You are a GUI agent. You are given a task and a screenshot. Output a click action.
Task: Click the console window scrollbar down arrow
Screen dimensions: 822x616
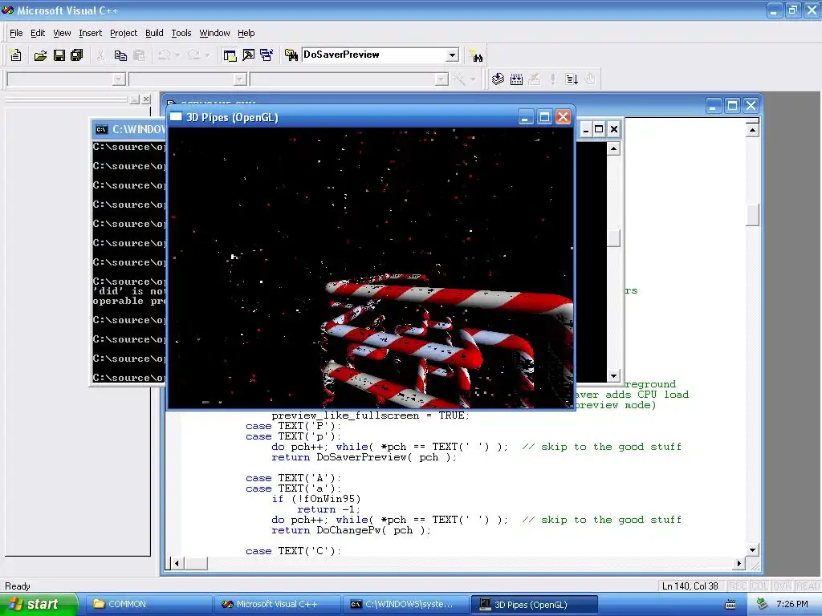[x=614, y=375]
